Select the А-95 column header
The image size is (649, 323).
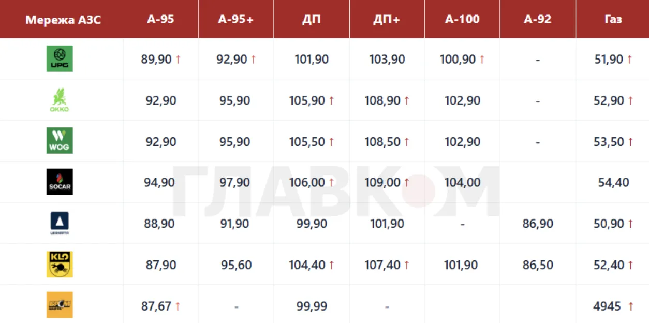[x=161, y=20]
